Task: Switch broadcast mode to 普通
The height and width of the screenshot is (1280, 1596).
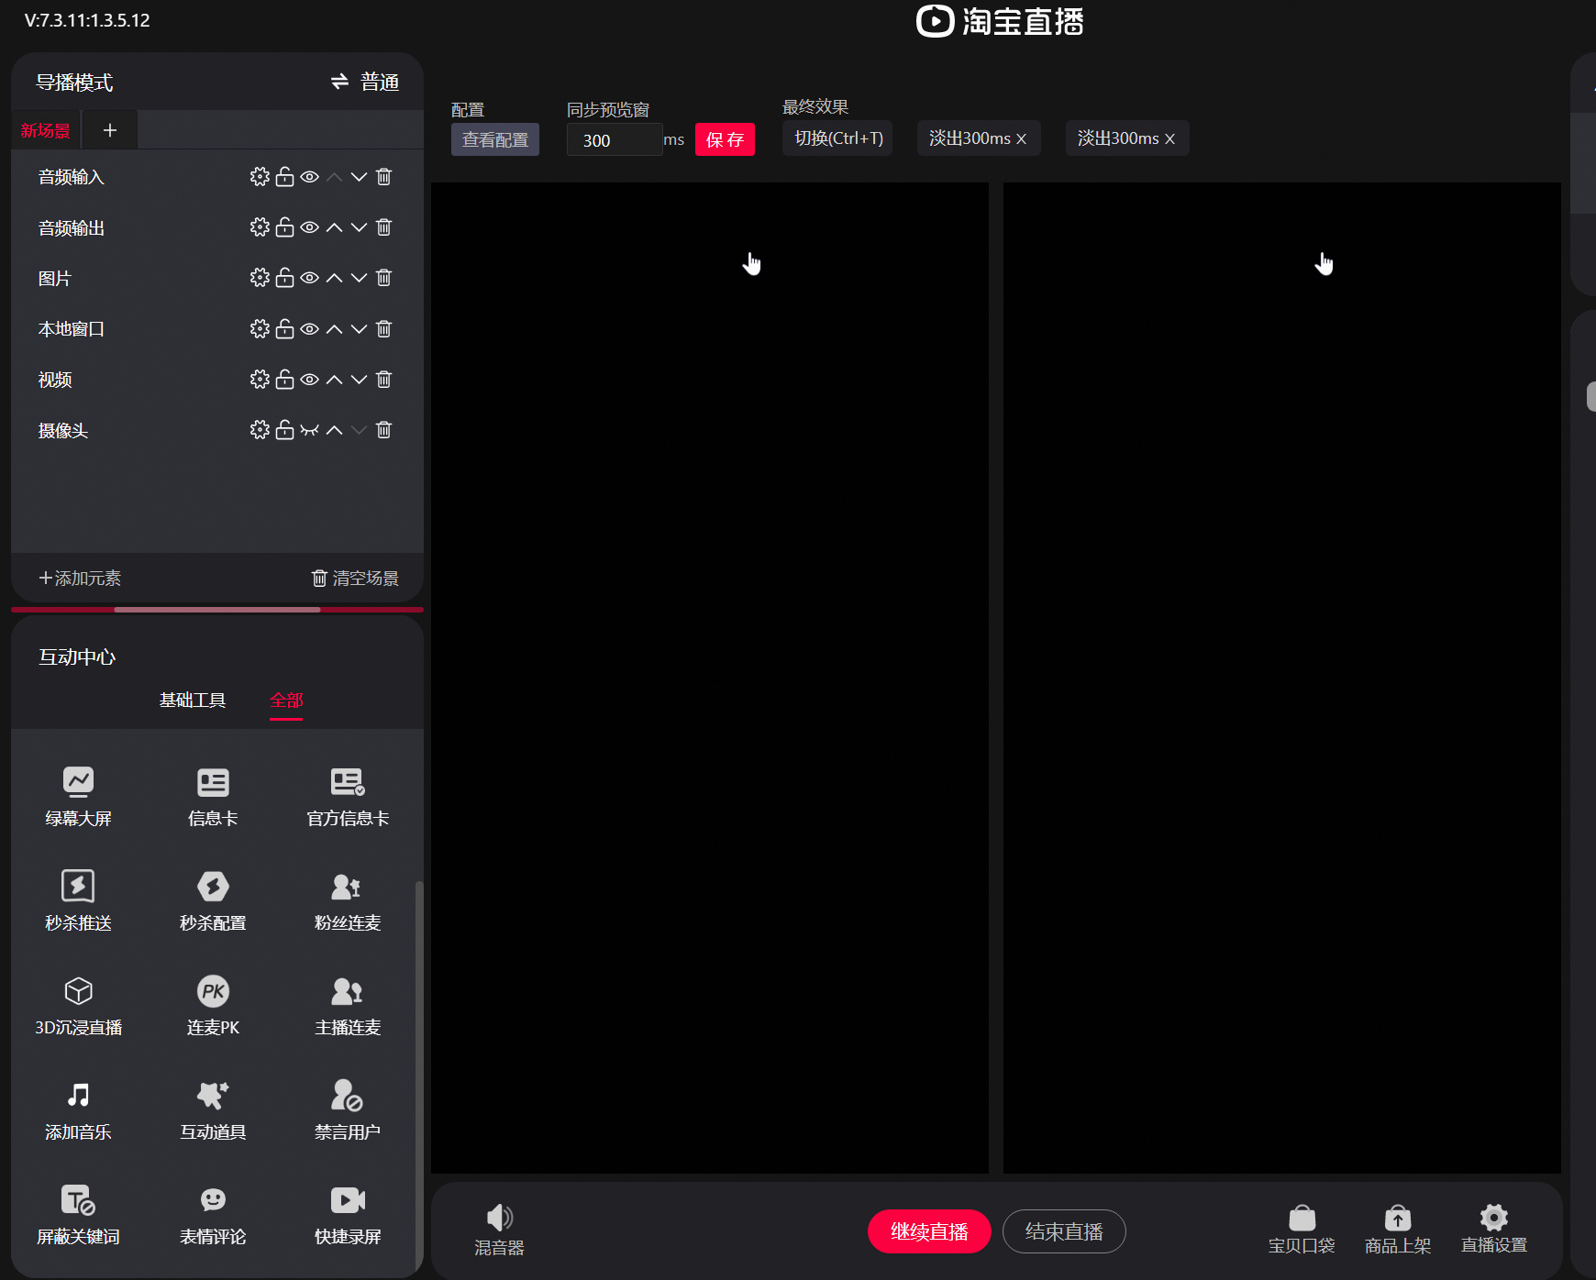Action: [x=365, y=82]
